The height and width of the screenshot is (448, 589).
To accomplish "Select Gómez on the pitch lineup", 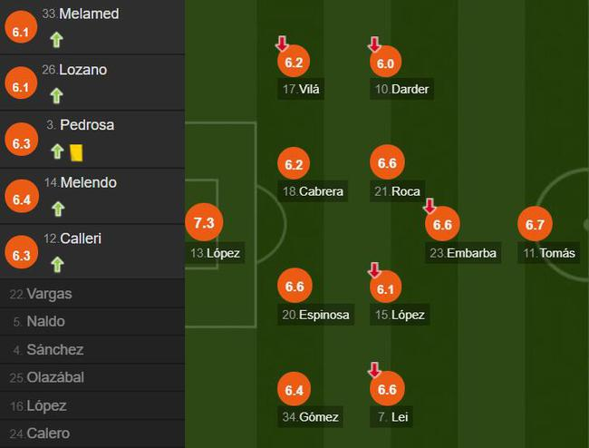I will [311, 417].
